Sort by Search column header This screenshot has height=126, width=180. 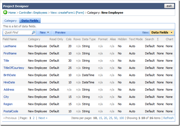pos(150,39)
